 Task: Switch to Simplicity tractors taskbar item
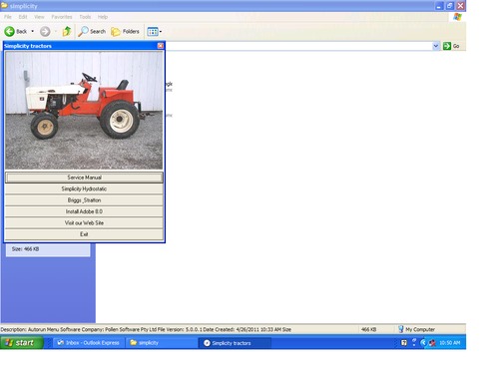[235, 343]
